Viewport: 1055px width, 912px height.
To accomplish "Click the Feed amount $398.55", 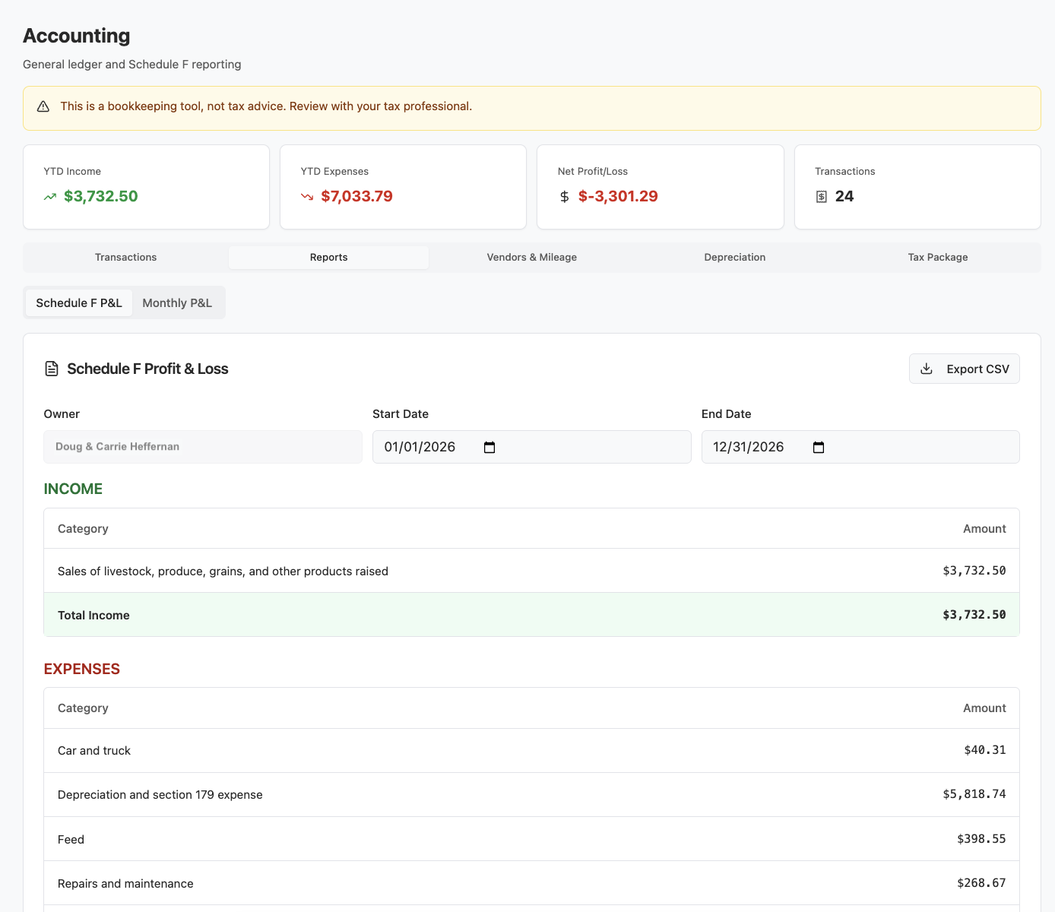I will click(981, 839).
